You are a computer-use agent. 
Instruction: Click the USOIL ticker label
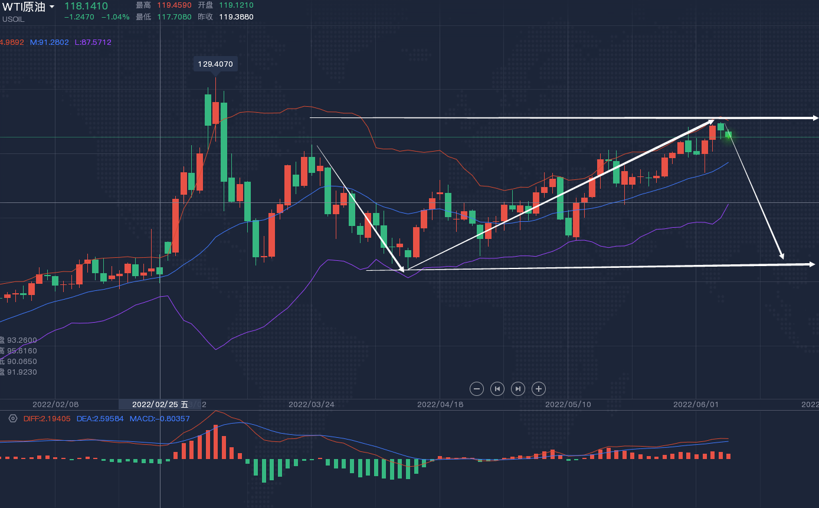point(13,19)
